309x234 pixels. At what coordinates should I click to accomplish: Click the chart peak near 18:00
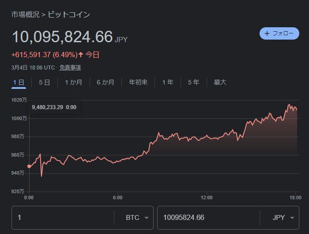(289, 105)
